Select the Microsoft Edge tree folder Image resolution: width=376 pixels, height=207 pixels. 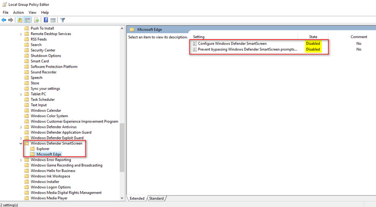click(x=49, y=154)
